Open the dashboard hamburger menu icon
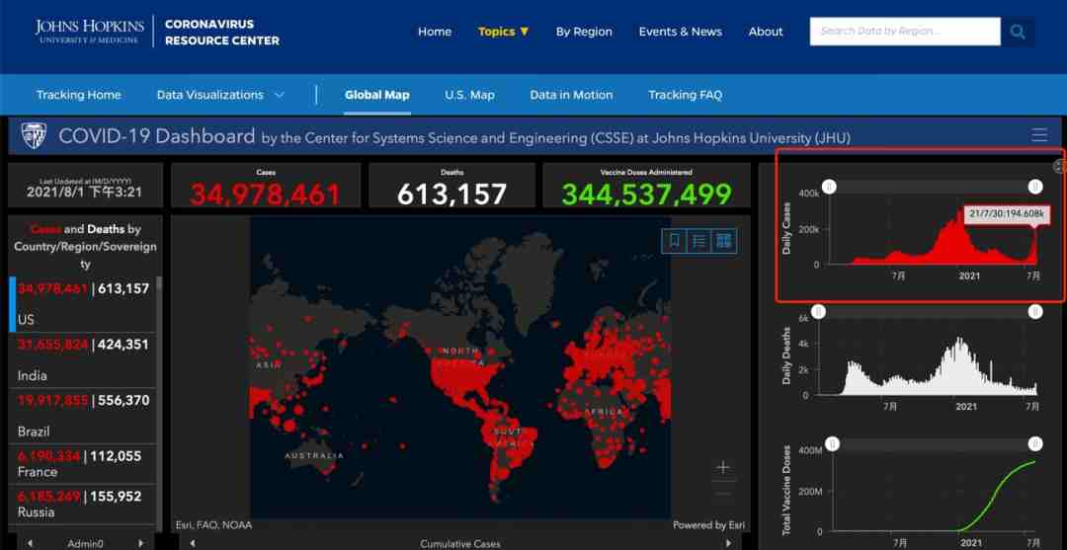Image resolution: width=1067 pixels, height=550 pixels. (1039, 134)
